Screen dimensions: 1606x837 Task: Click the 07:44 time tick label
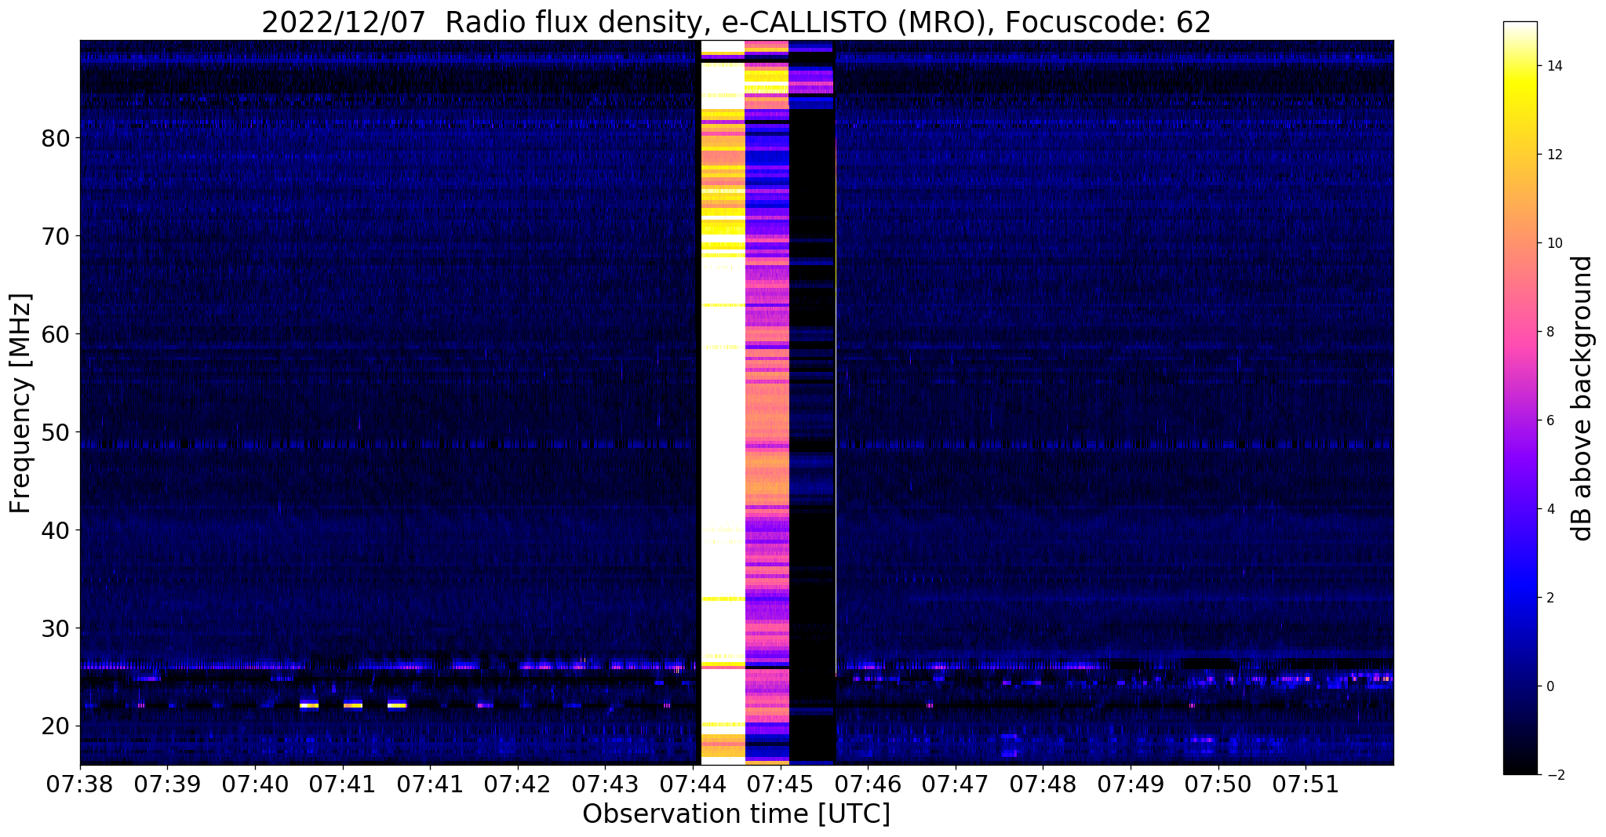[x=693, y=784]
